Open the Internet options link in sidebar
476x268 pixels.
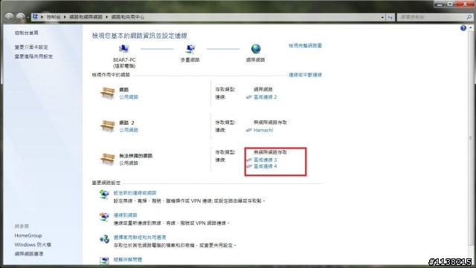(29, 254)
